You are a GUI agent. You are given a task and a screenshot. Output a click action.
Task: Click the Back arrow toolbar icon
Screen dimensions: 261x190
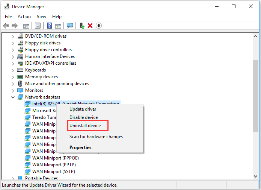[x=6, y=26]
